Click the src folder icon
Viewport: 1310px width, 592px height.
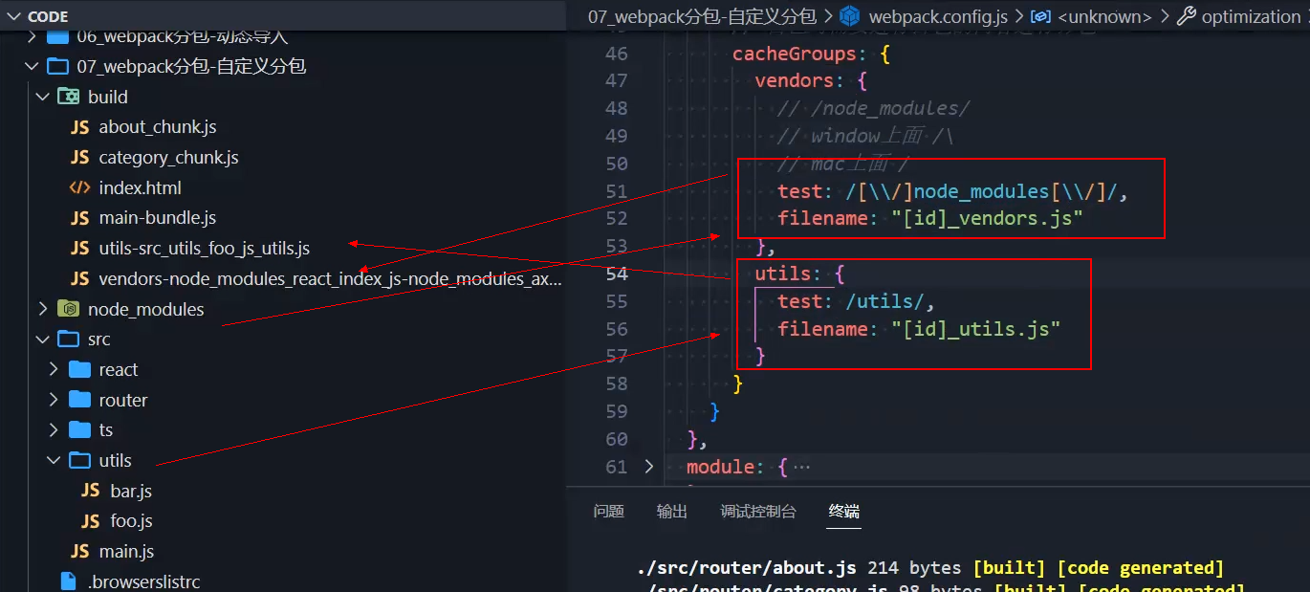[68, 339]
